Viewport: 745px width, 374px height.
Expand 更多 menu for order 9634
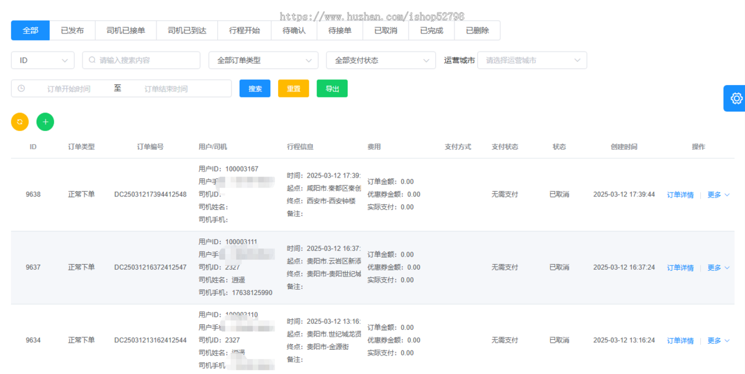718,340
